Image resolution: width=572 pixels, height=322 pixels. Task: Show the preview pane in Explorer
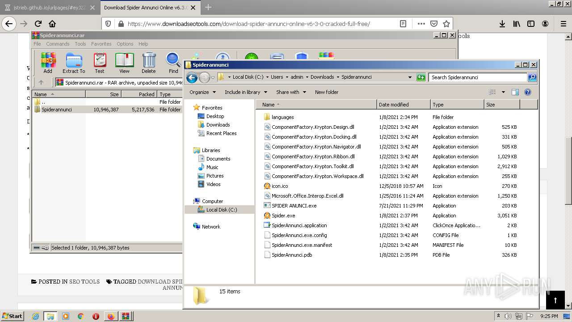pos(515,92)
